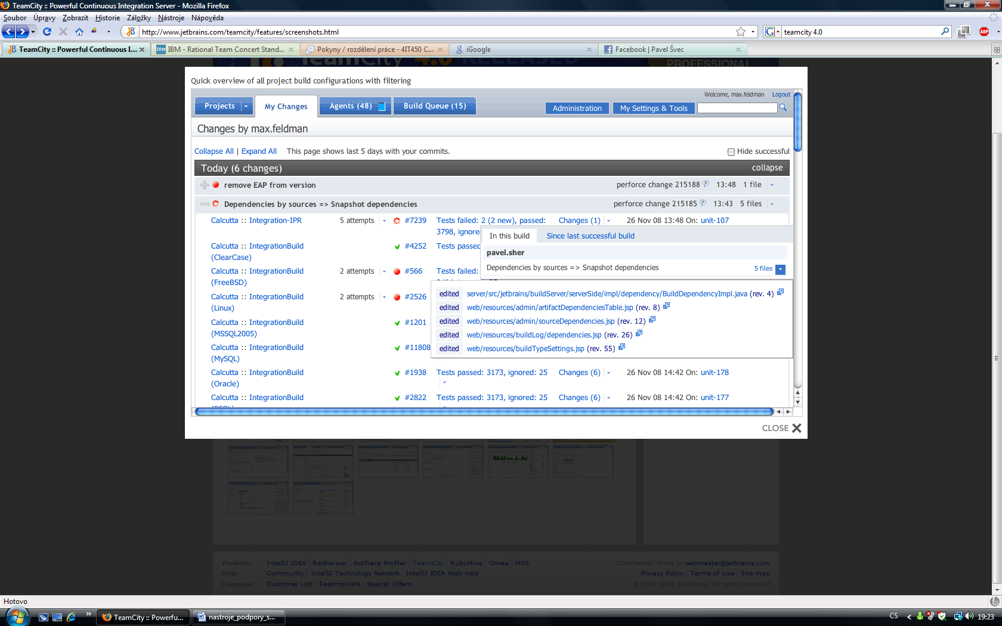Collapse 'Dependencies by sources' change row
Screen dimensions: 1002x626
click(x=205, y=204)
